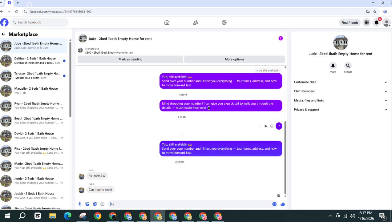Focus the Search Facebook field
This screenshot has height=222, width=392.
pos(39,22)
